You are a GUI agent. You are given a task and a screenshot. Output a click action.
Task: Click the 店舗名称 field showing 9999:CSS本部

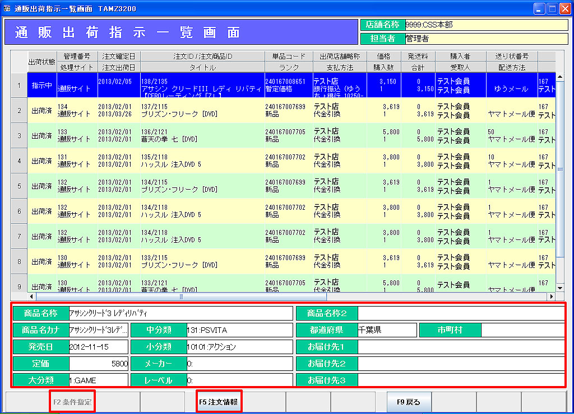pos(485,25)
